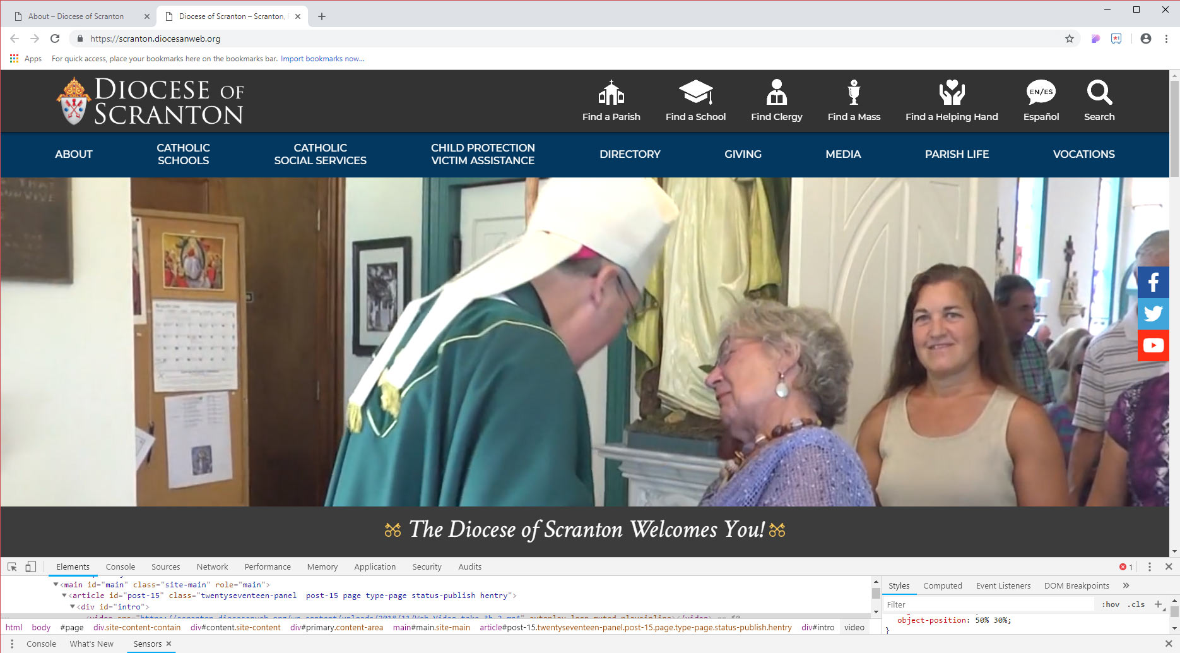Click the Styles filter input field

point(988,604)
